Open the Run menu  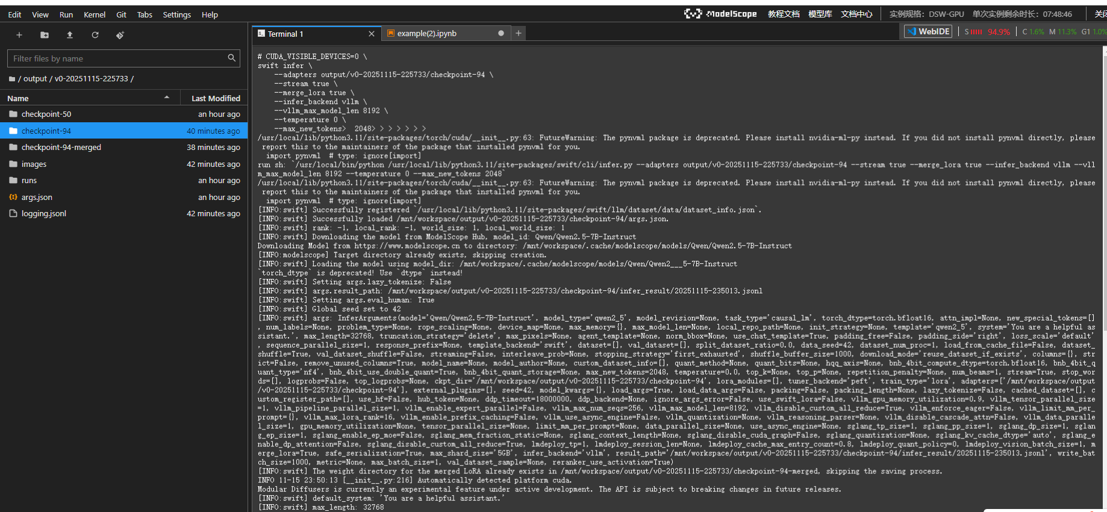coord(66,14)
